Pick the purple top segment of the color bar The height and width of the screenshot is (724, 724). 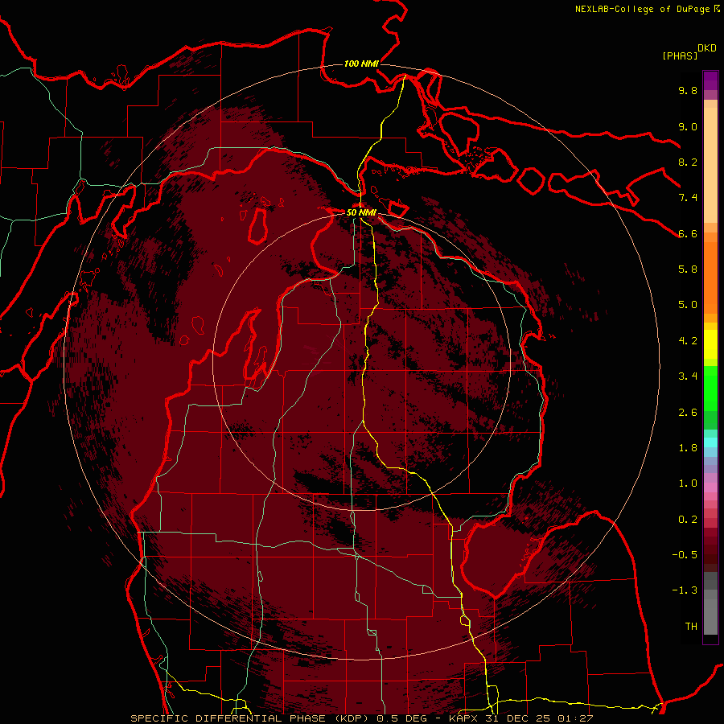pos(710,80)
